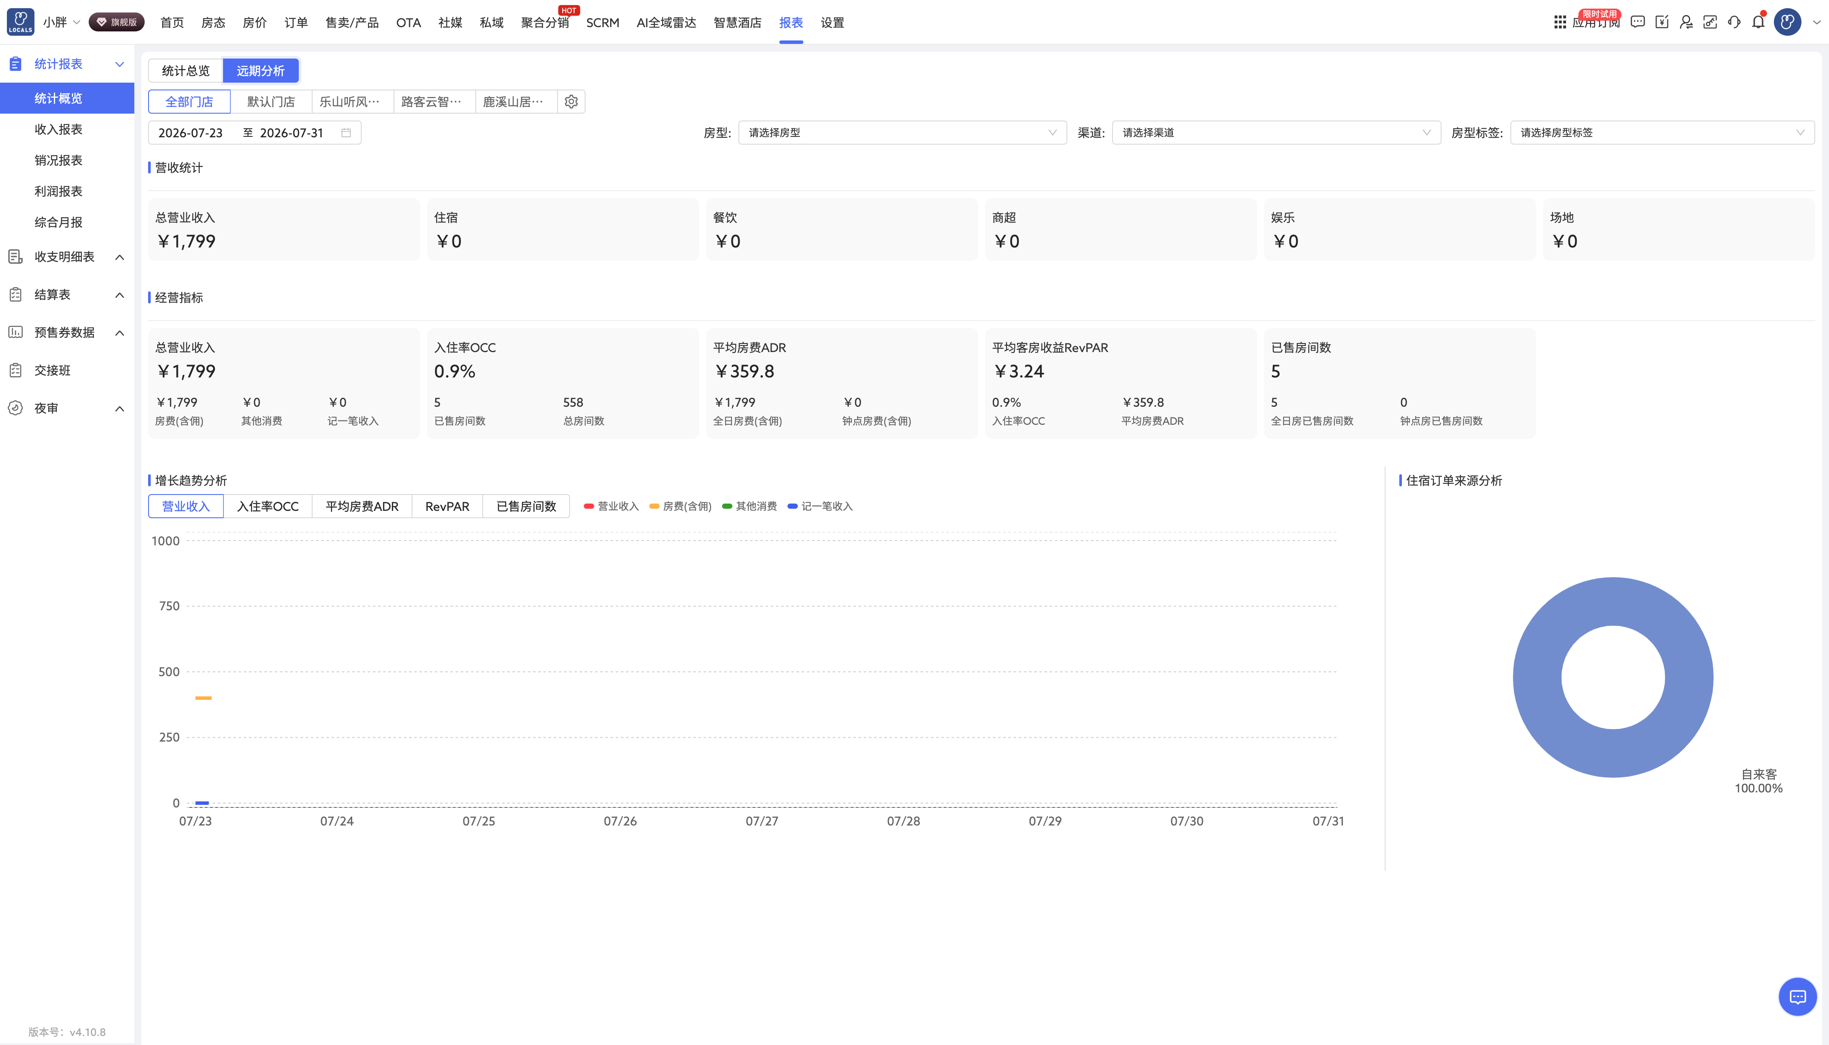Click the LOCALS logo
The height and width of the screenshot is (1045, 1829).
(21, 22)
